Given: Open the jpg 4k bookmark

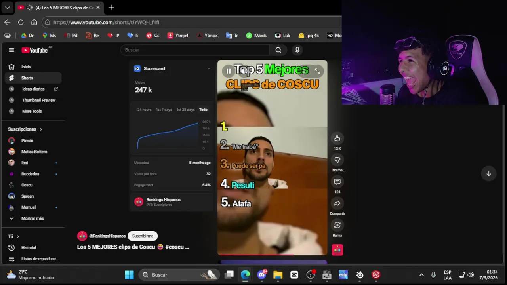Looking at the screenshot, I should coord(309,36).
